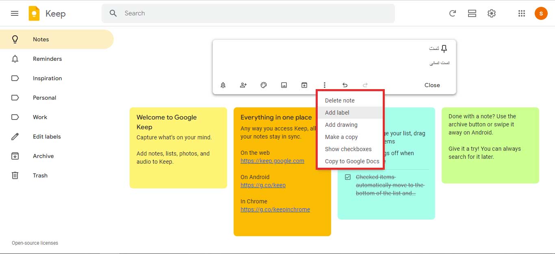Click the note title text in editor
555x254 pixels.
[434, 48]
